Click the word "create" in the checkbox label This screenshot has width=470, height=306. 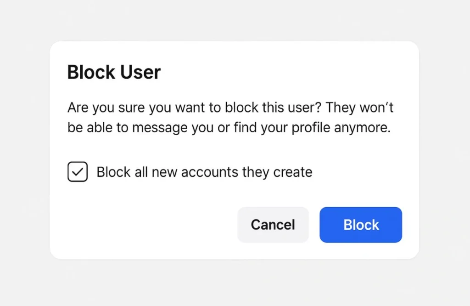(293, 172)
